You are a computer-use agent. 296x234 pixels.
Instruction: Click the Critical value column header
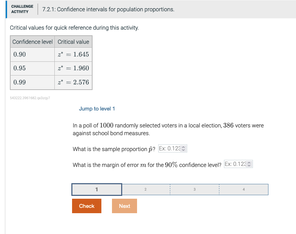point(73,42)
